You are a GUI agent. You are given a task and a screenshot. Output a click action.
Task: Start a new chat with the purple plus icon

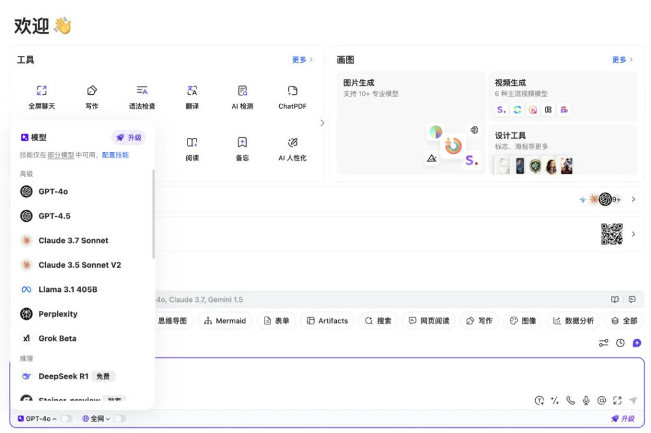tap(637, 343)
